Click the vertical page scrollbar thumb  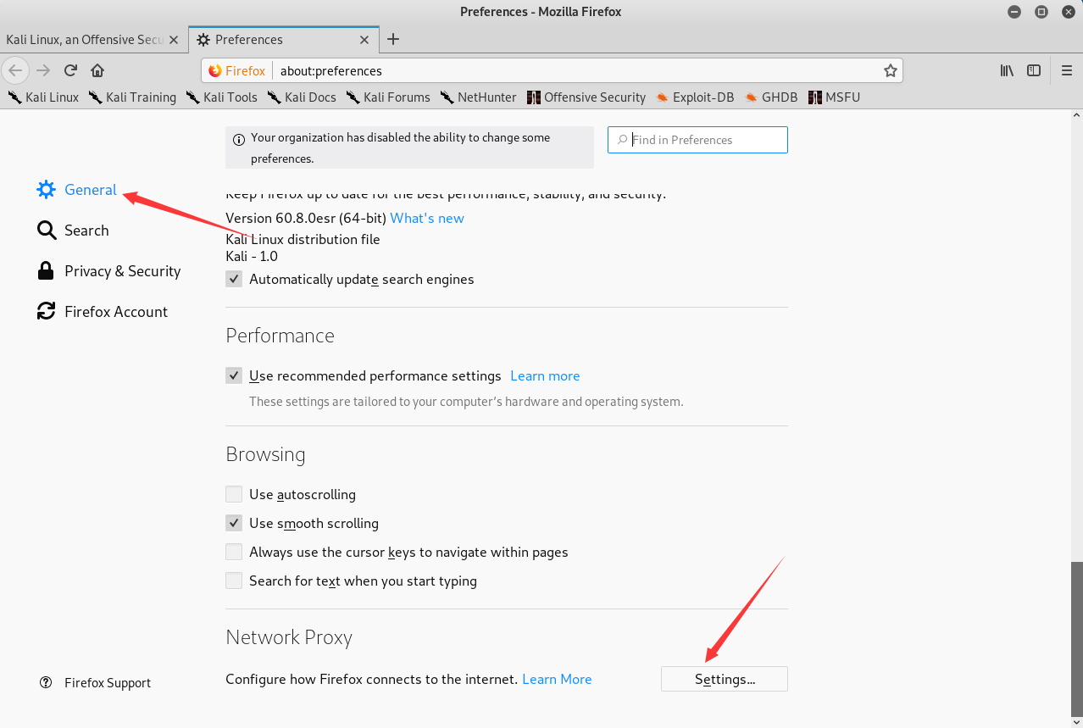pyautogui.click(x=1076, y=637)
